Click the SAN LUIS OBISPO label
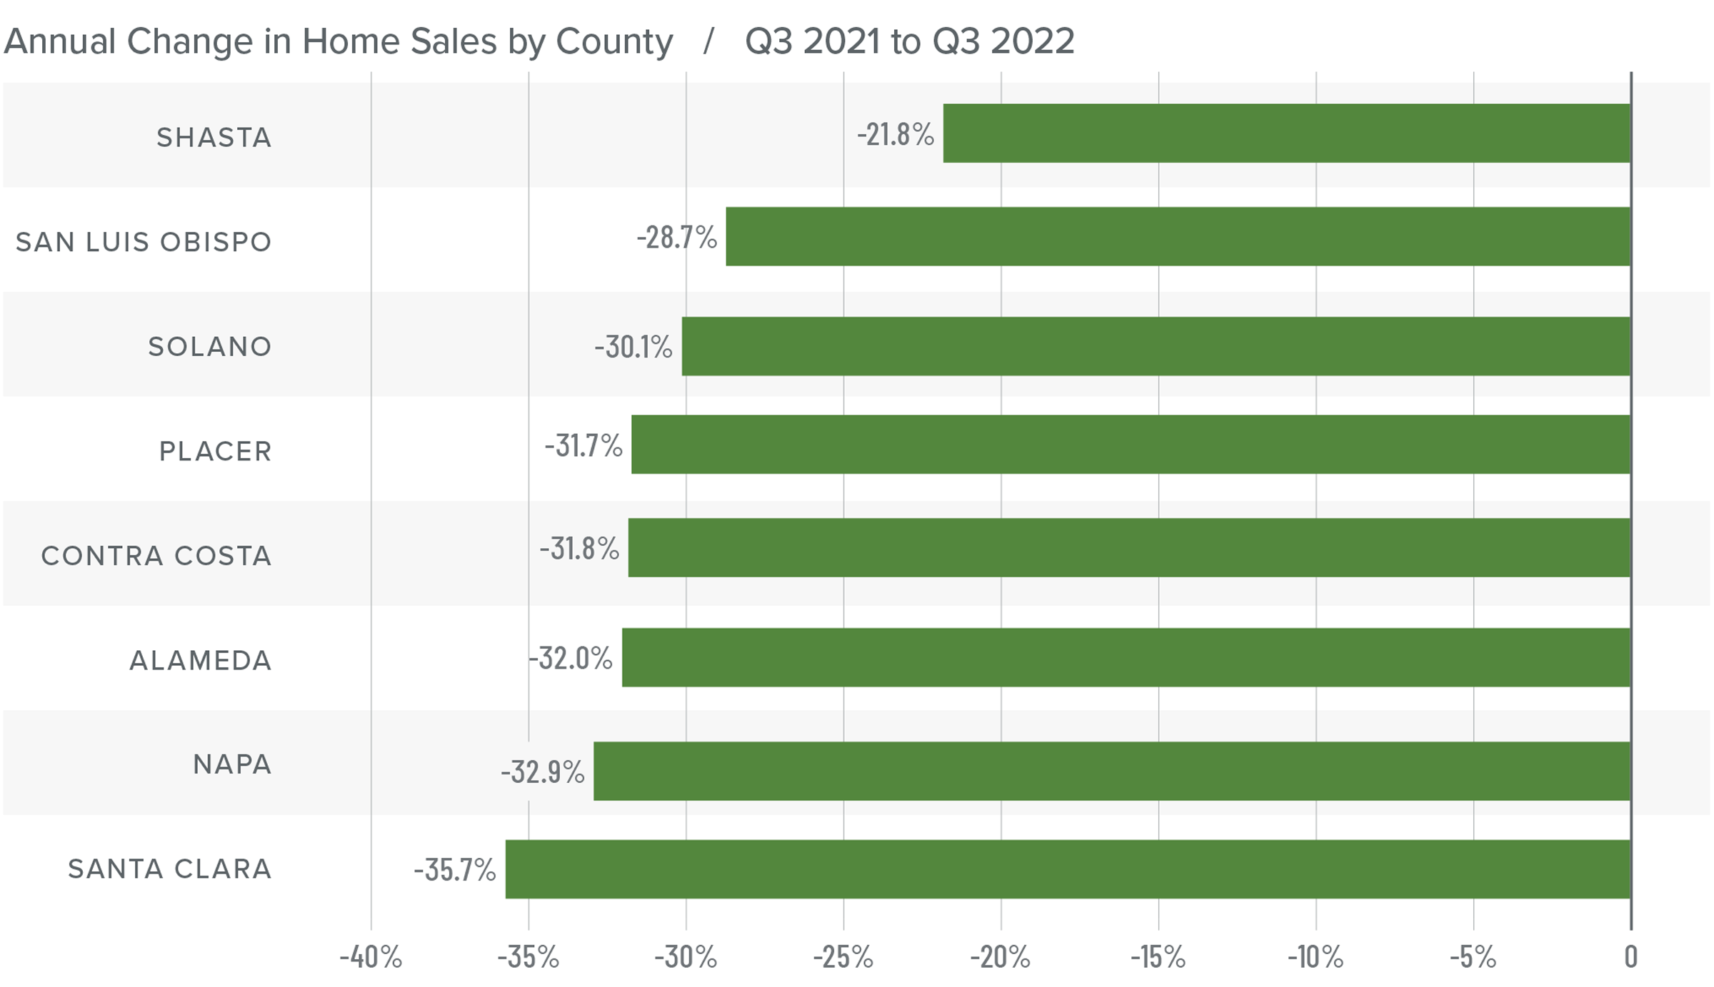This screenshot has width=1714, height=987. pyautogui.click(x=144, y=243)
